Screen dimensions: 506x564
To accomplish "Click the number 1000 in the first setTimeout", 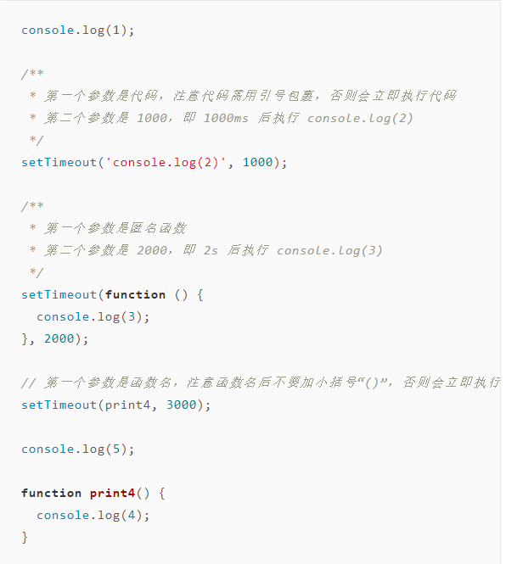I will coord(257,163).
